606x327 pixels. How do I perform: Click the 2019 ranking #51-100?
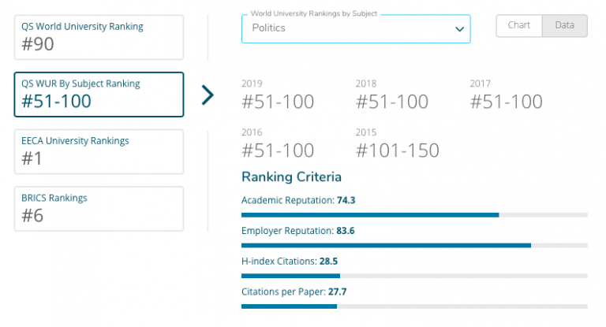click(278, 102)
